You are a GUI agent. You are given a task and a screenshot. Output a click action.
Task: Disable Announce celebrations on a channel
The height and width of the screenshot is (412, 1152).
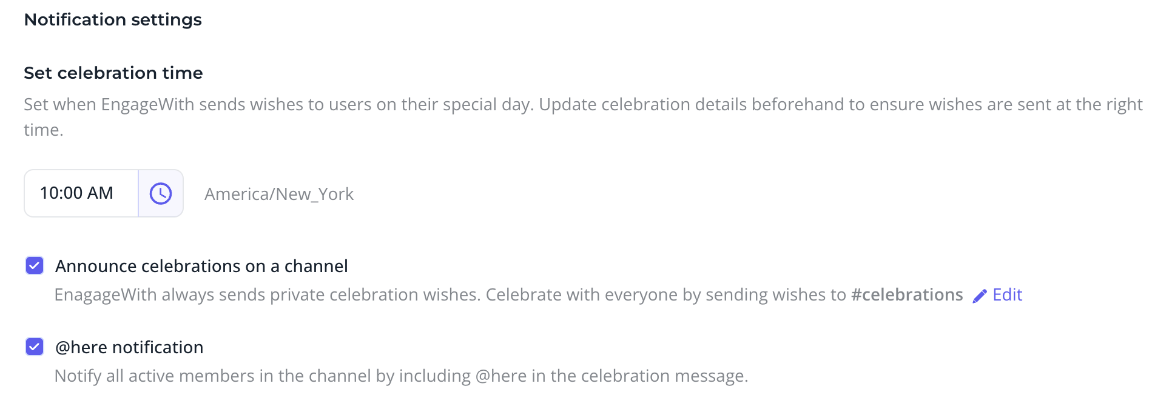35,265
